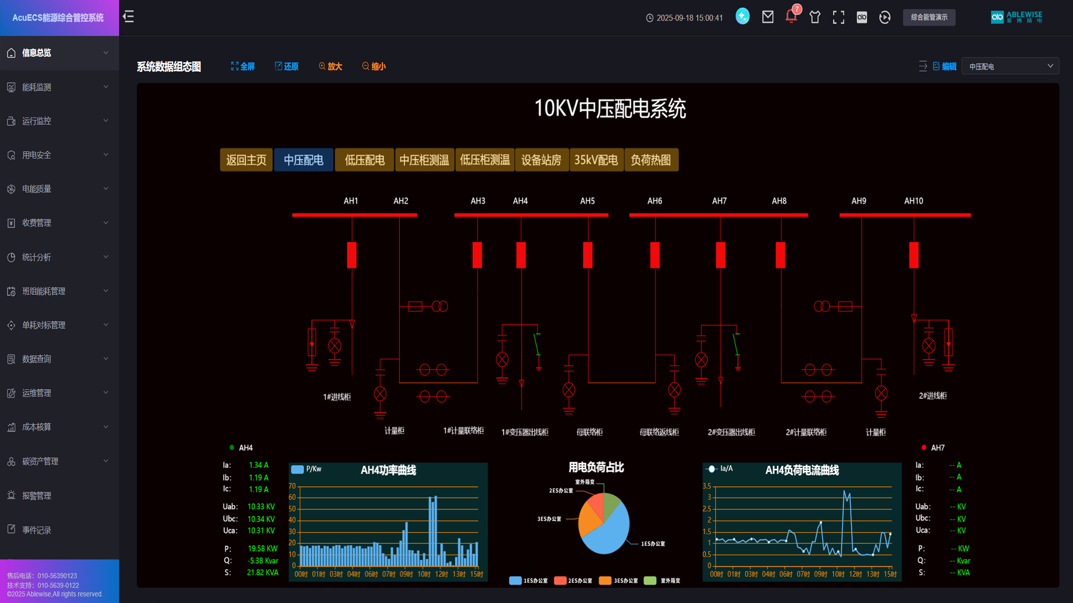Click the orange 3ES办公室 legend swatch
1073x603 pixels.
tap(605, 581)
